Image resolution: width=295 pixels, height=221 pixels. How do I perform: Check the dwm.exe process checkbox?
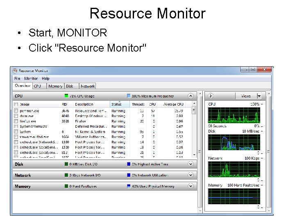pyautogui.click(x=16, y=116)
